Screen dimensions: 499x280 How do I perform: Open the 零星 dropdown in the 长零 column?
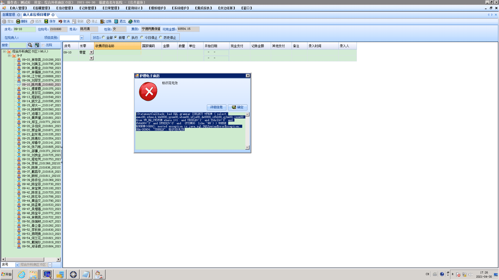coord(91,52)
